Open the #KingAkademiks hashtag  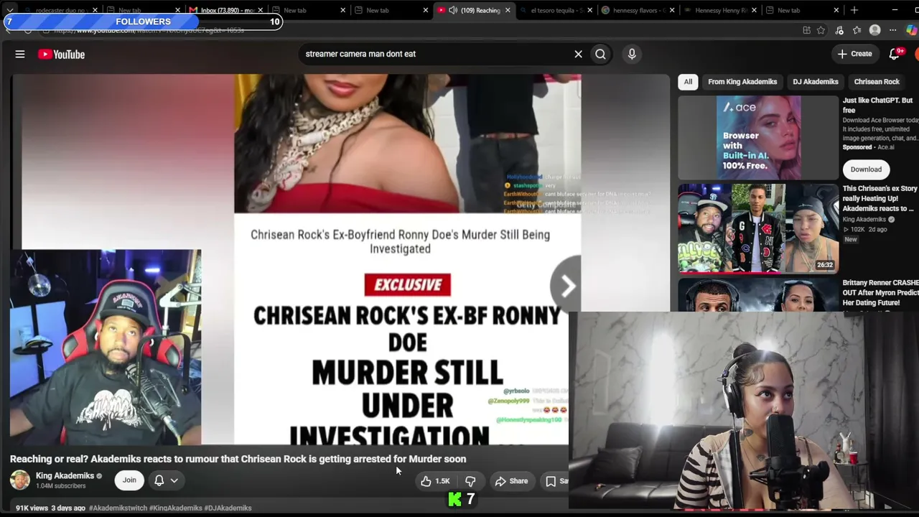175,508
